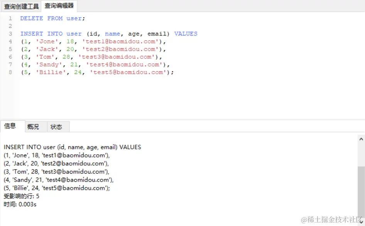Click output row with test2@baomidou.com
This screenshot has height=226, width=365.
[x=56, y=164]
